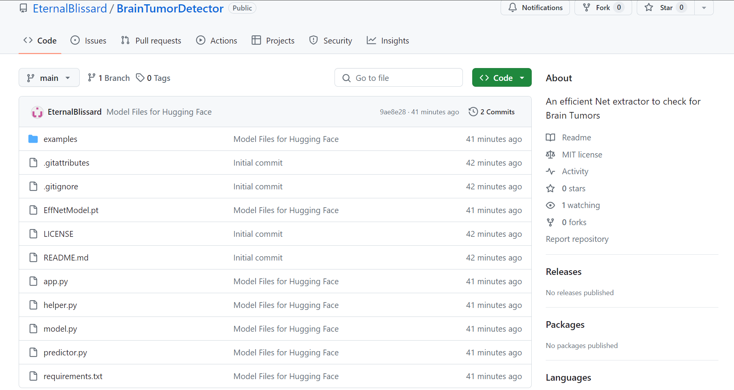Open the .gitattributes file

(x=67, y=163)
